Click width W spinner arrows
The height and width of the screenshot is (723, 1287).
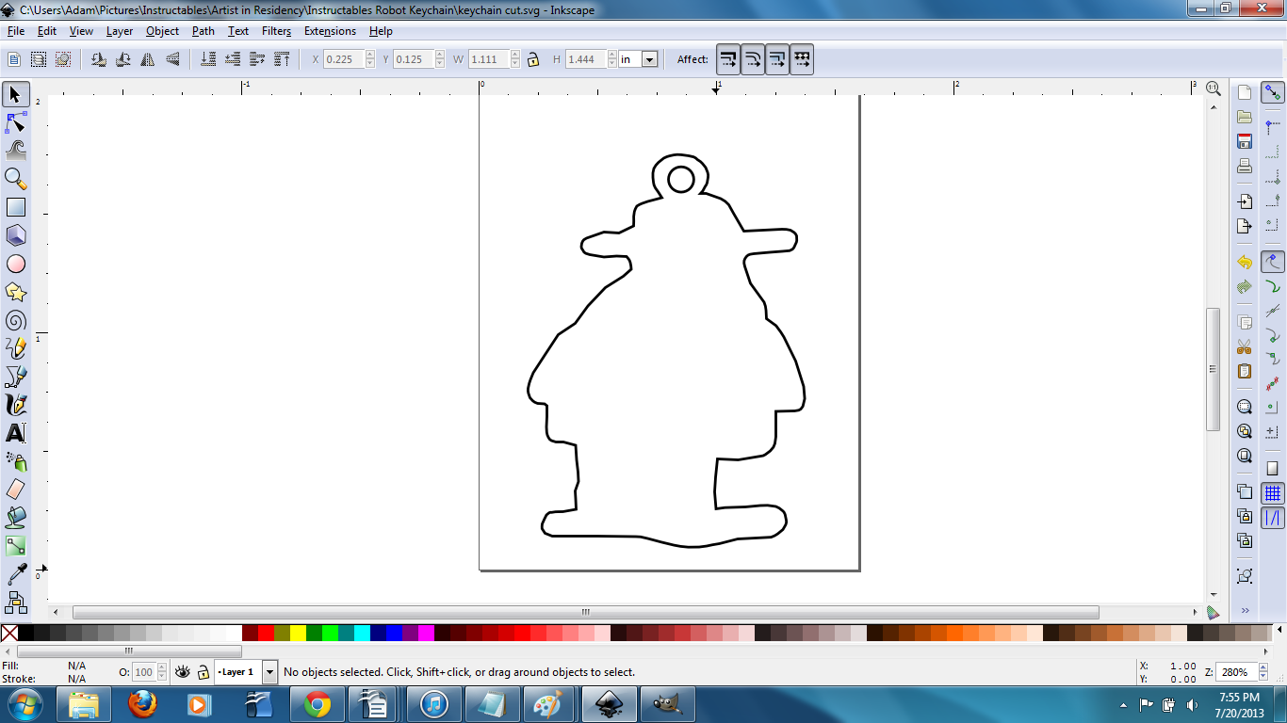[515, 59]
